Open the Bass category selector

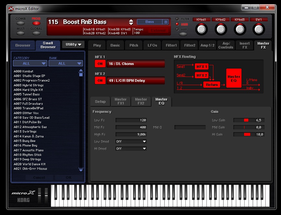150,22
